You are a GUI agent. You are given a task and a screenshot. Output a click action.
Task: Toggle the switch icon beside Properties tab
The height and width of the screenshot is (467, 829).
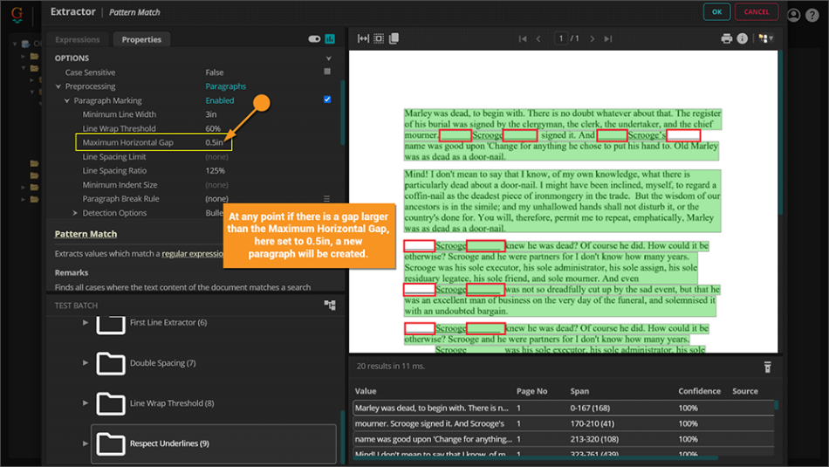pyautogui.click(x=314, y=38)
